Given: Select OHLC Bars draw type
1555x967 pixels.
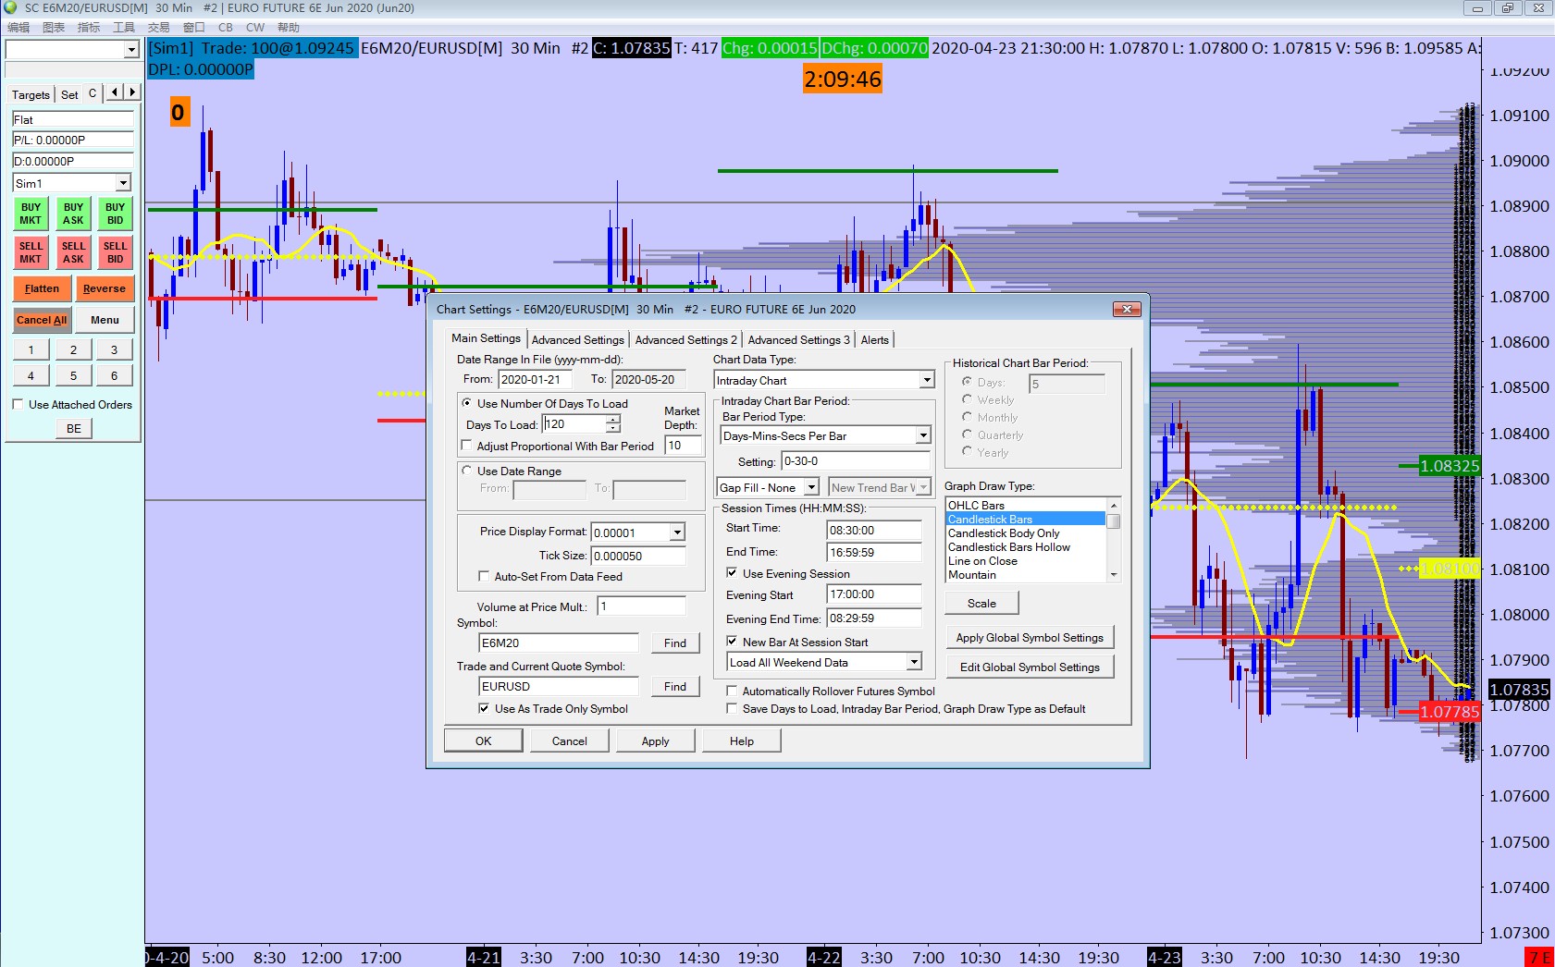Looking at the screenshot, I should pos(1025,505).
